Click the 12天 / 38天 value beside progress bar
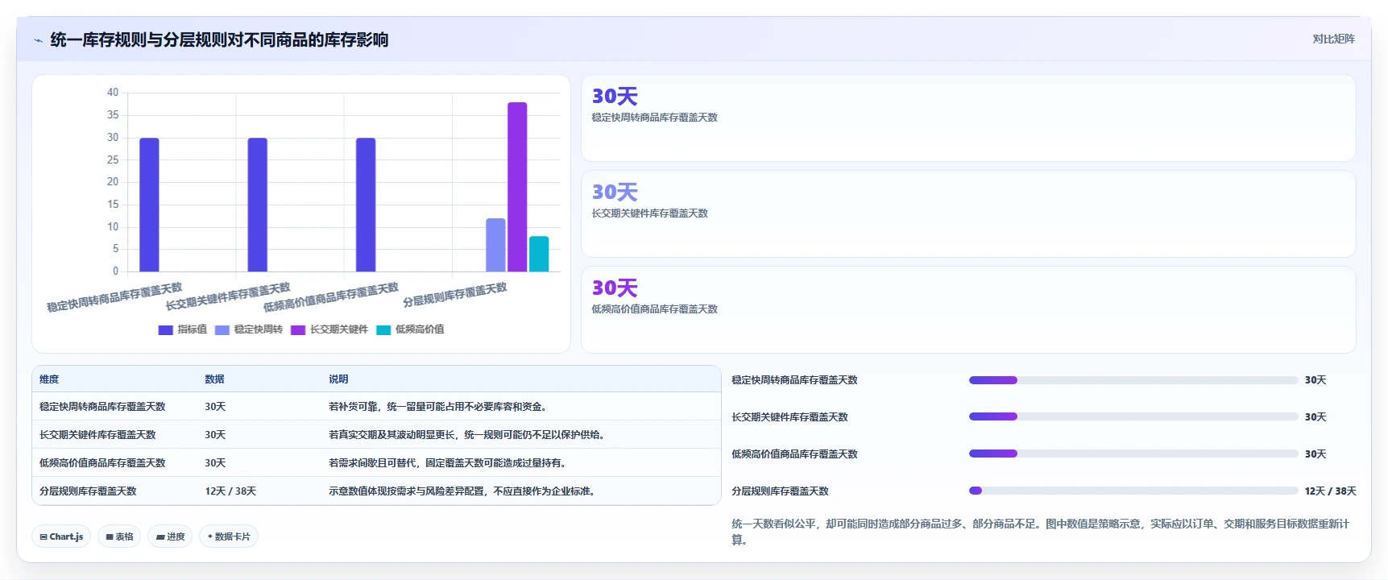 [x=1331, y=491]
